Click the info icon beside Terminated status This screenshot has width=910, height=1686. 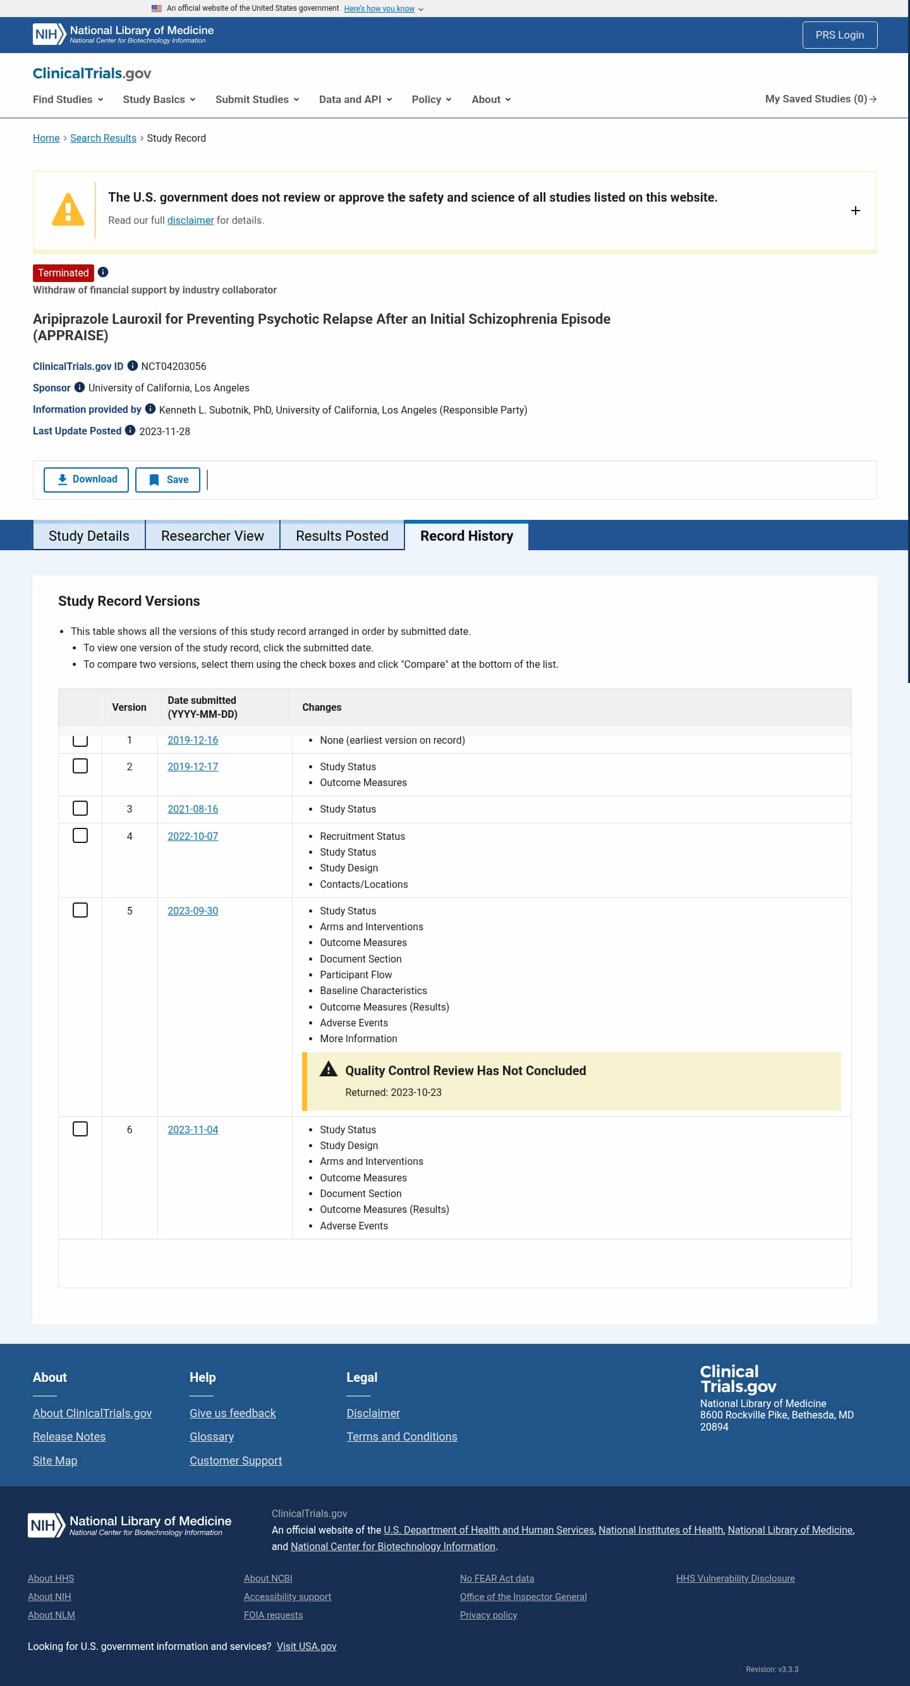[x=103, y=273]
